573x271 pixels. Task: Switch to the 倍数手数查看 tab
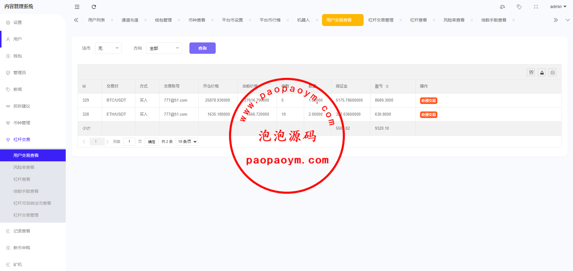tap(494, 20)
